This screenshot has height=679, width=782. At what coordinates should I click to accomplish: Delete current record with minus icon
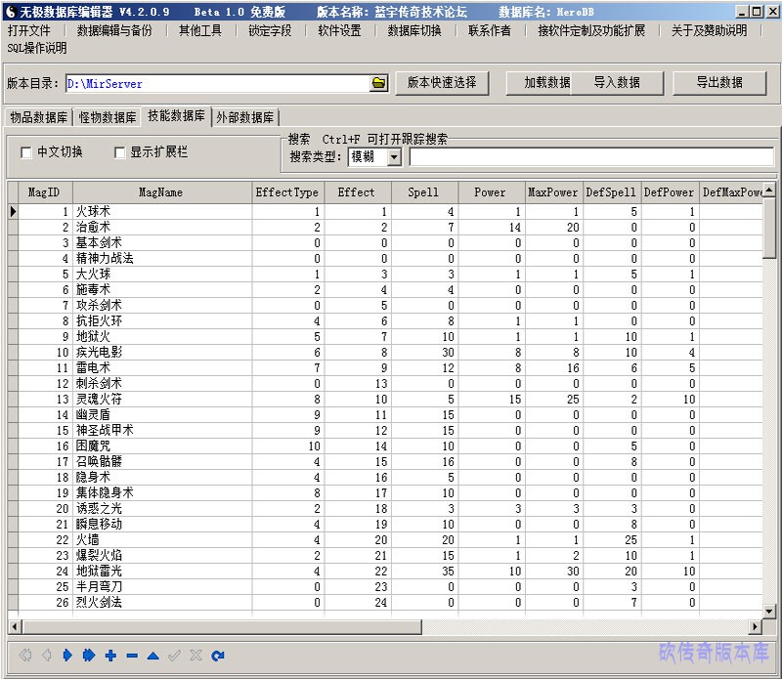pyautogui.click(x=132, y=656)
